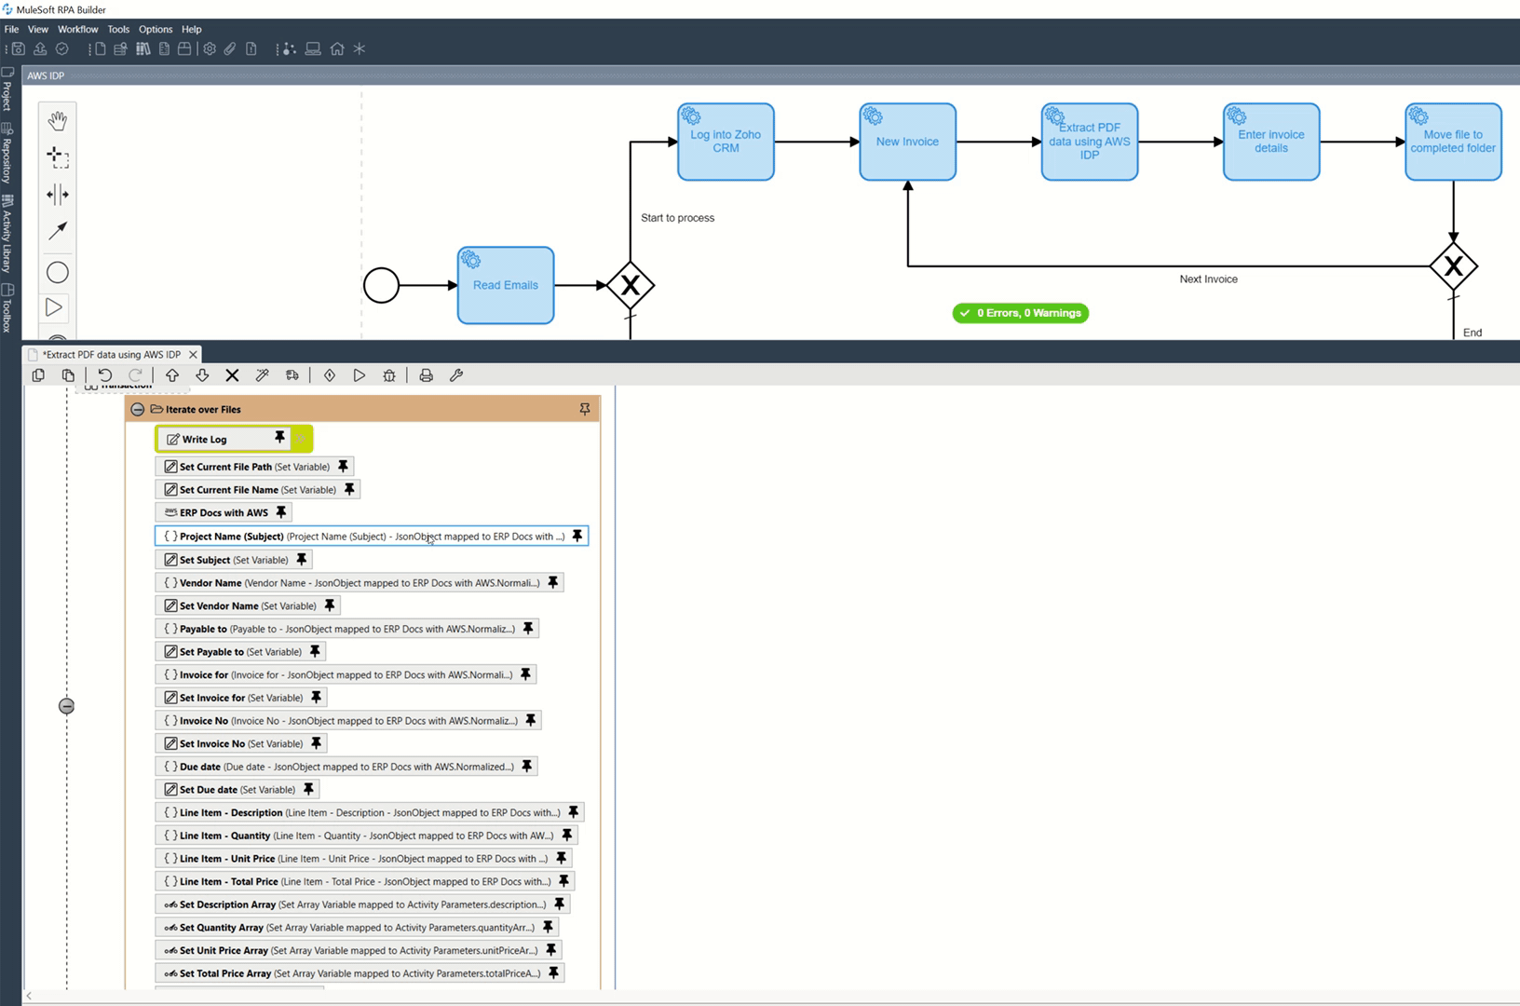Click the magic wand icon in the workflow toolbar
Screen dimensions: 1520x1006
tap(263, 375)
